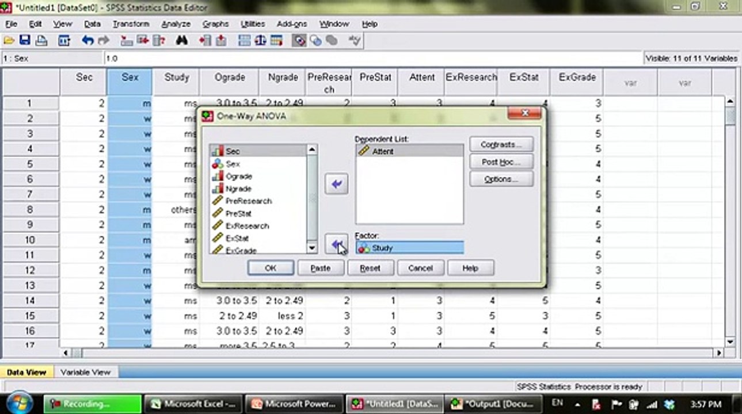Image resolution: width=742 pixels, height=414 pixels.
Task: Open the Utilities menu
Action: pos(253,24)
